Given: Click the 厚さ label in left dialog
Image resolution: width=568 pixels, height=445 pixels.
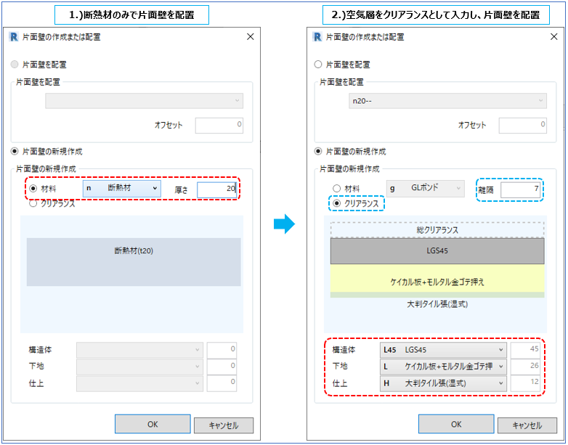Looking at the screenshot, I should tap(181, 189).
